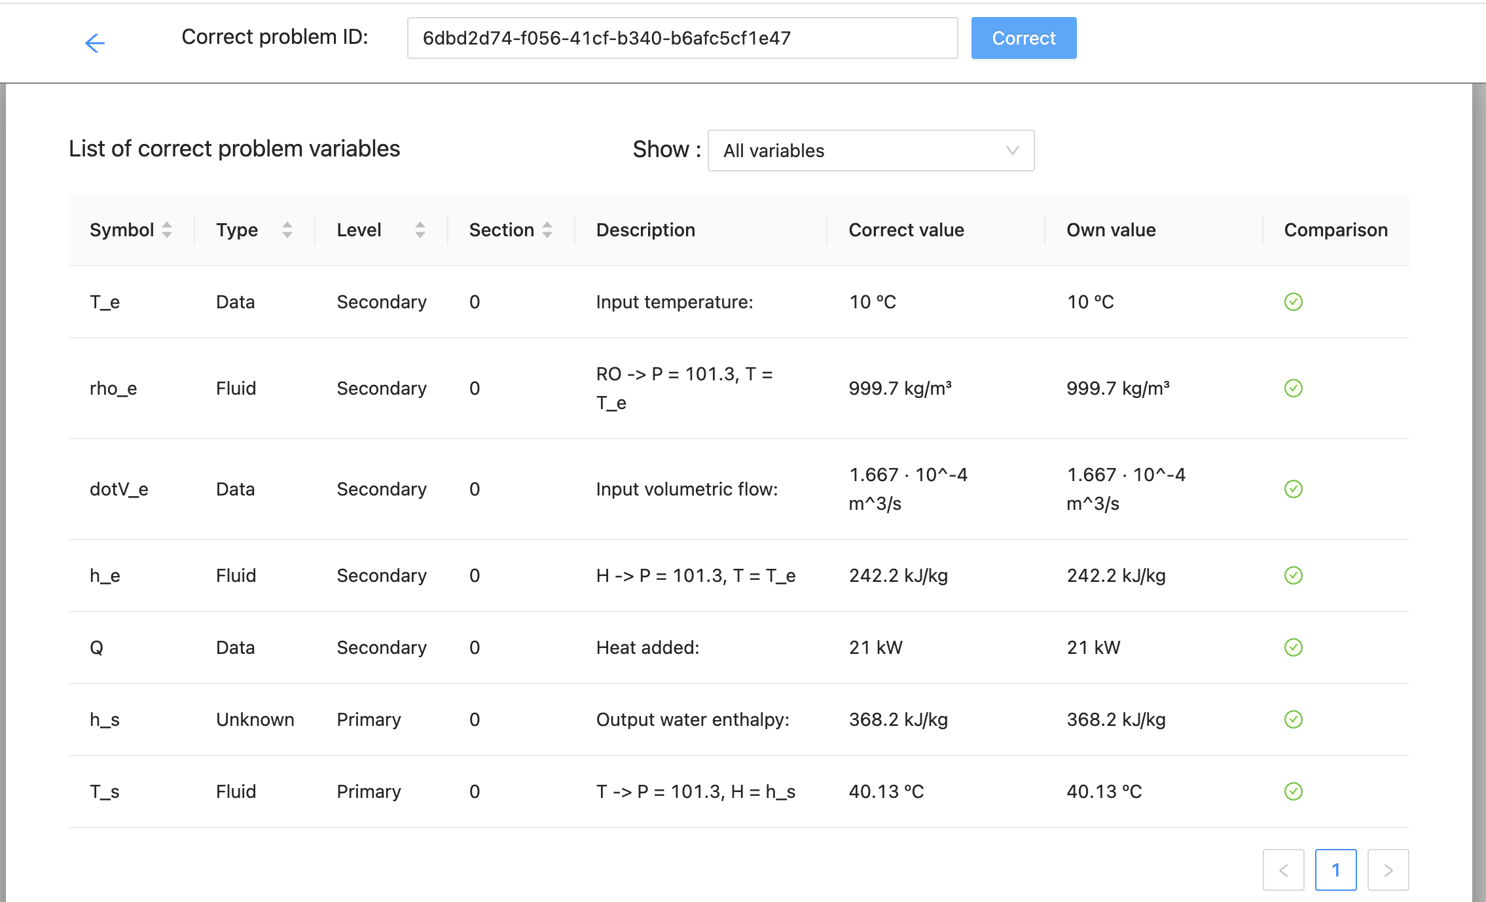Select the h_s symbol cell
The height and width of the screenshot is (902, 1486).
pos(105,719)
